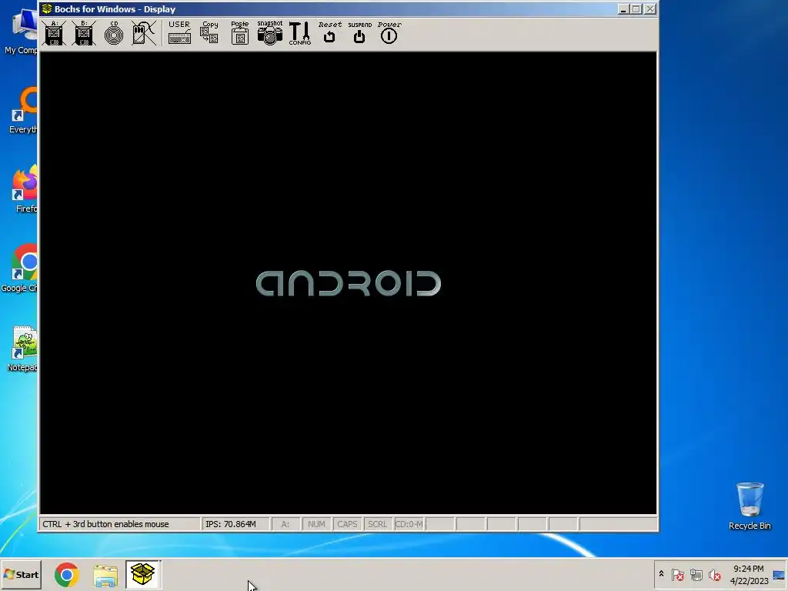Screen dimensions: 788x591
Task: Click the CAPS indicator in status bar
Action: (347, 524)
